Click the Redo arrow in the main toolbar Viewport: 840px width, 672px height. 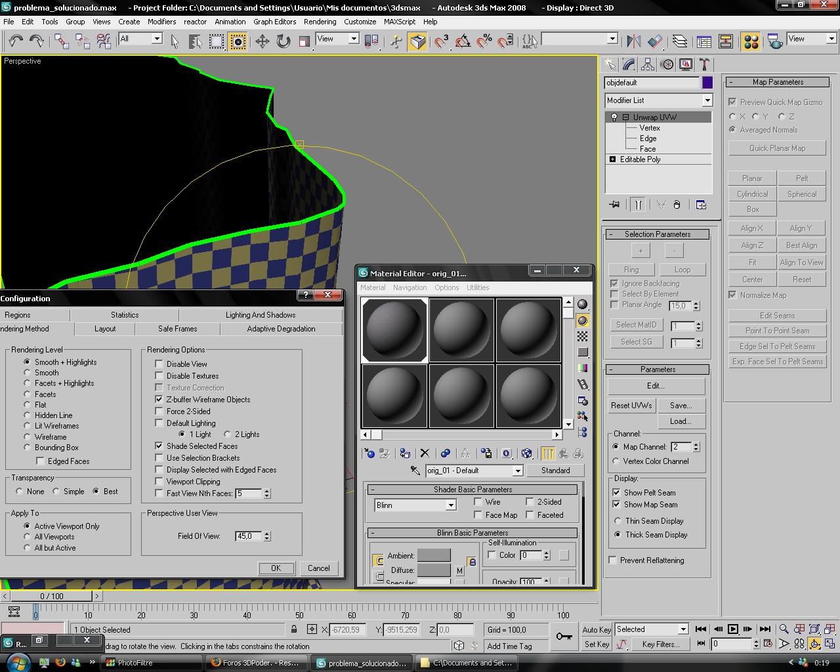pos(37,41)
